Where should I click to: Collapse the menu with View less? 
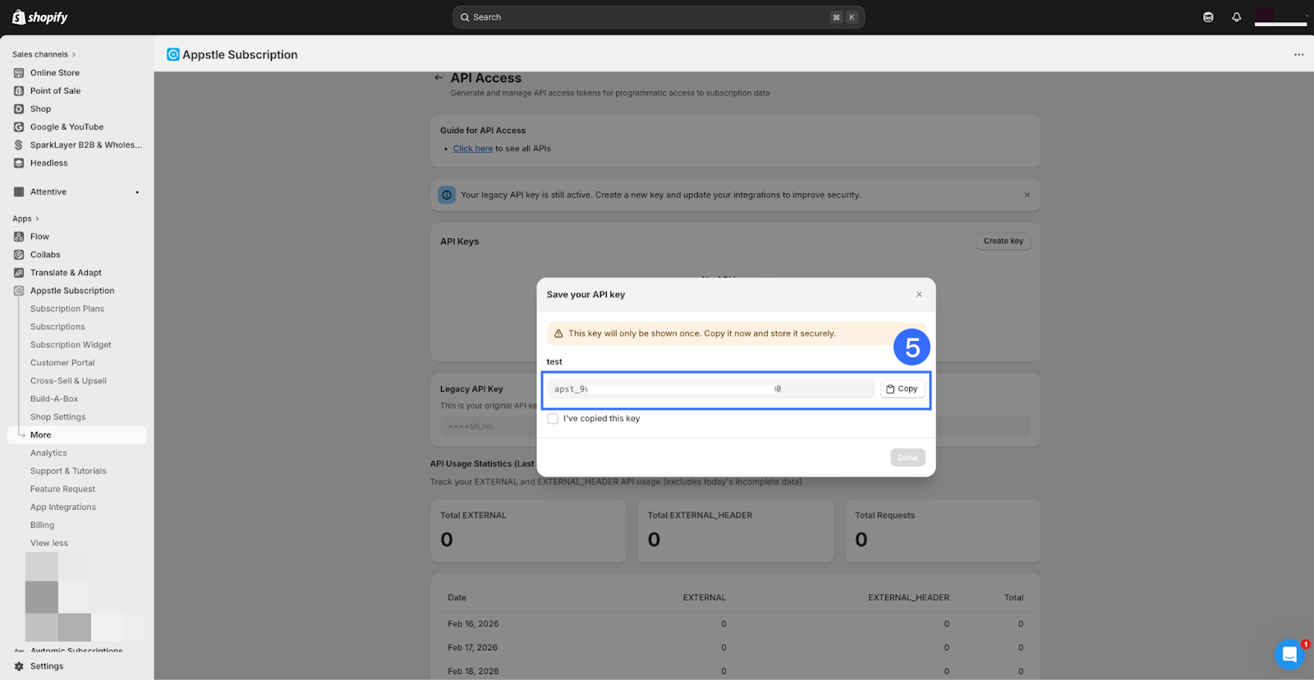click(x=49, y=544)
